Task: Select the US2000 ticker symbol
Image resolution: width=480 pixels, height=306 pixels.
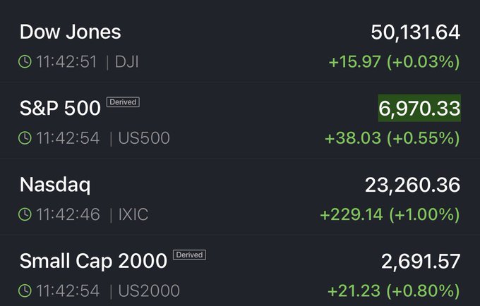Action: pos(148,290)
